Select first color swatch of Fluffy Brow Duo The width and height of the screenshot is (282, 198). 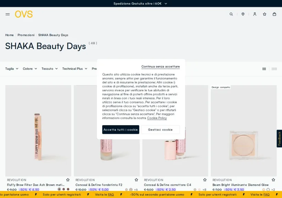click(x=59, y=189)
